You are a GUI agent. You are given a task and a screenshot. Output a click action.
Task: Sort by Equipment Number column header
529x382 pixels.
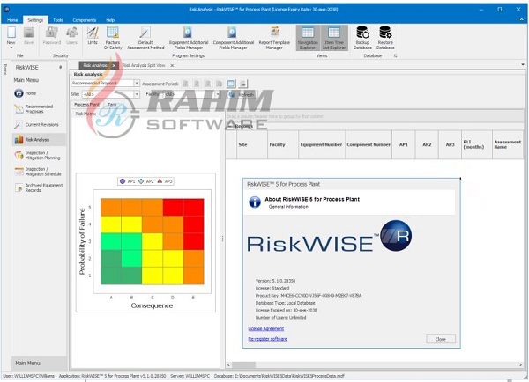tap(322, 144)
